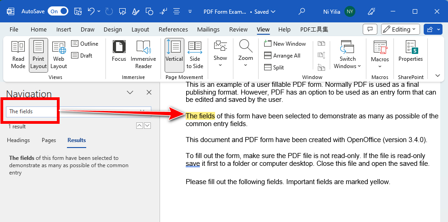
Task: Click the SharePoint Properties icon
Action: coord(410,52)
